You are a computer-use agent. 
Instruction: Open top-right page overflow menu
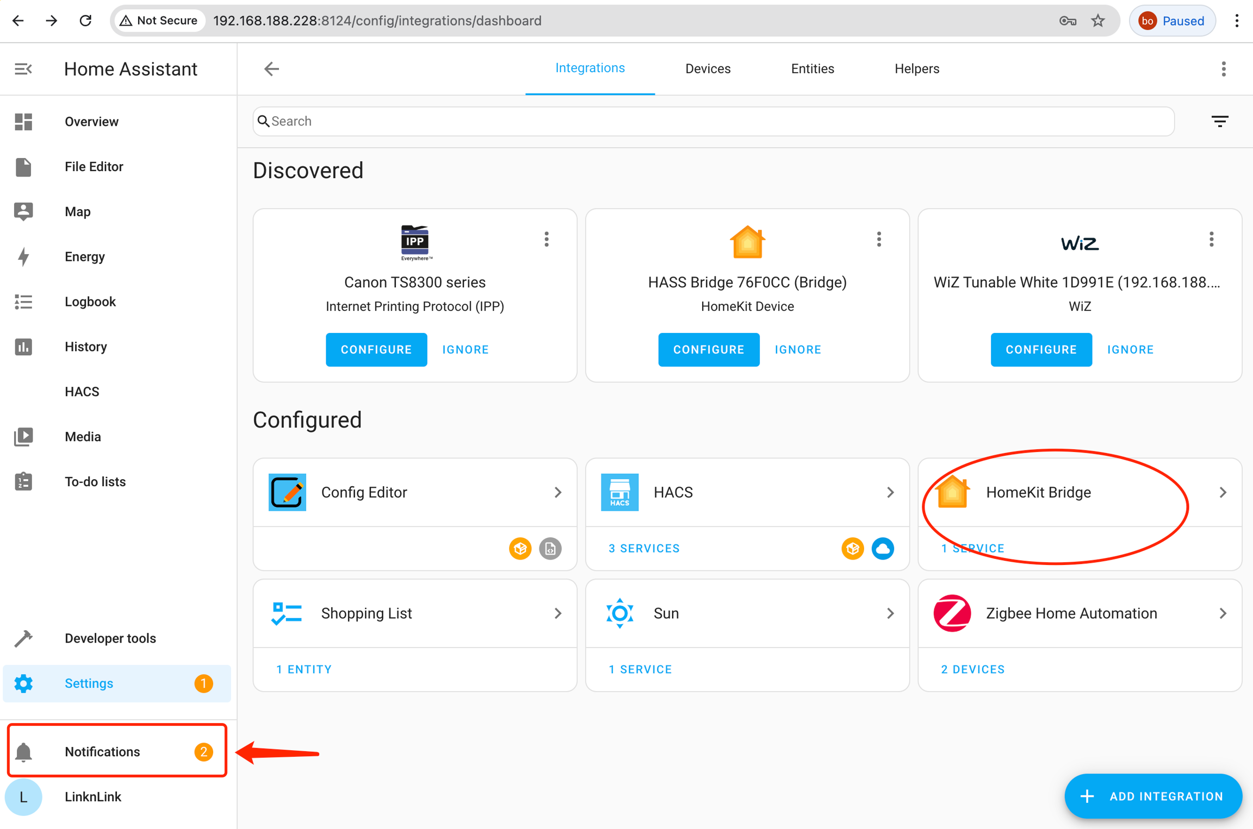(1224, 69)
